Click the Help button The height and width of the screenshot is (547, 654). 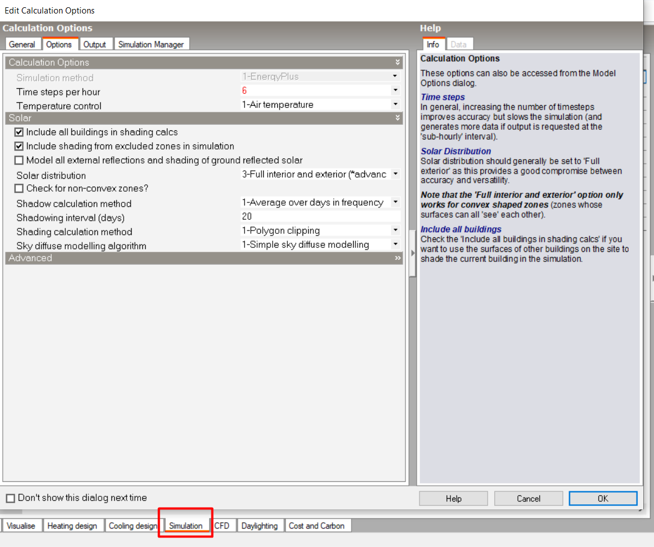[x=453, y=499]
